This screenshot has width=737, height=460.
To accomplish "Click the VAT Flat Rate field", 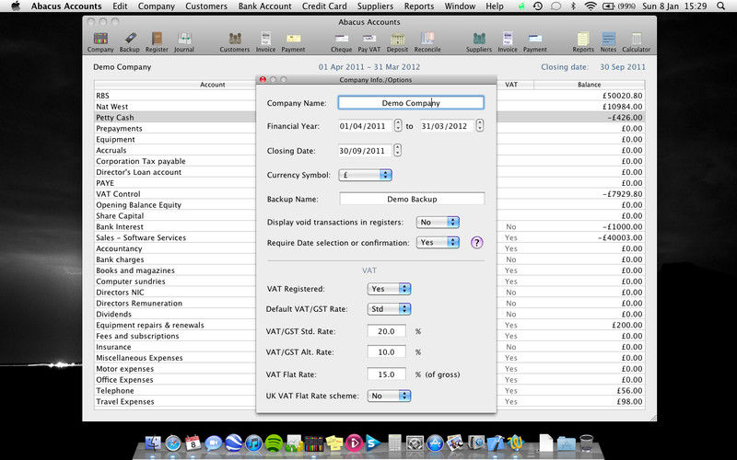I will [x=386, y=374].
